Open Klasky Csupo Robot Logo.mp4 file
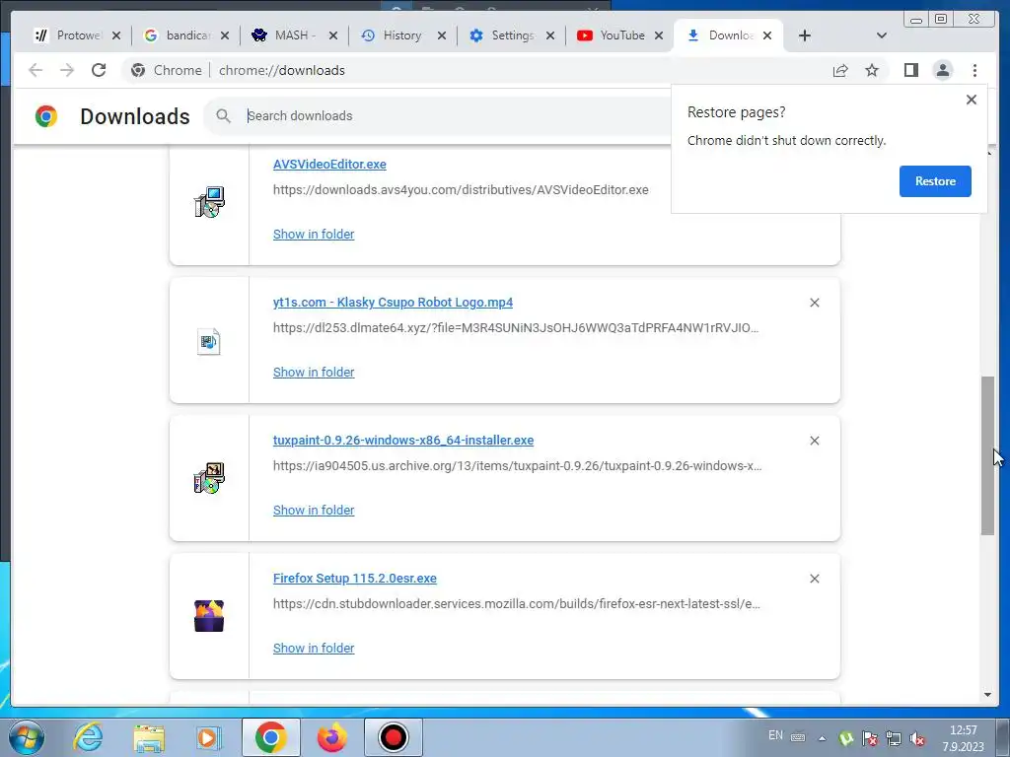Image resolution: width=1010 pixels, height=757 pixels. coord(393,303)
